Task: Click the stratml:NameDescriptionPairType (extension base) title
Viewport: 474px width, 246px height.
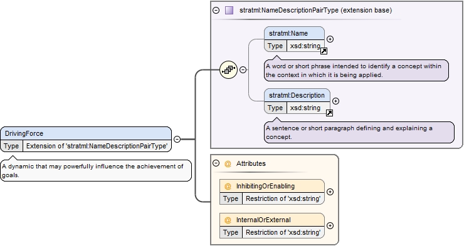Action: [315, 10]
